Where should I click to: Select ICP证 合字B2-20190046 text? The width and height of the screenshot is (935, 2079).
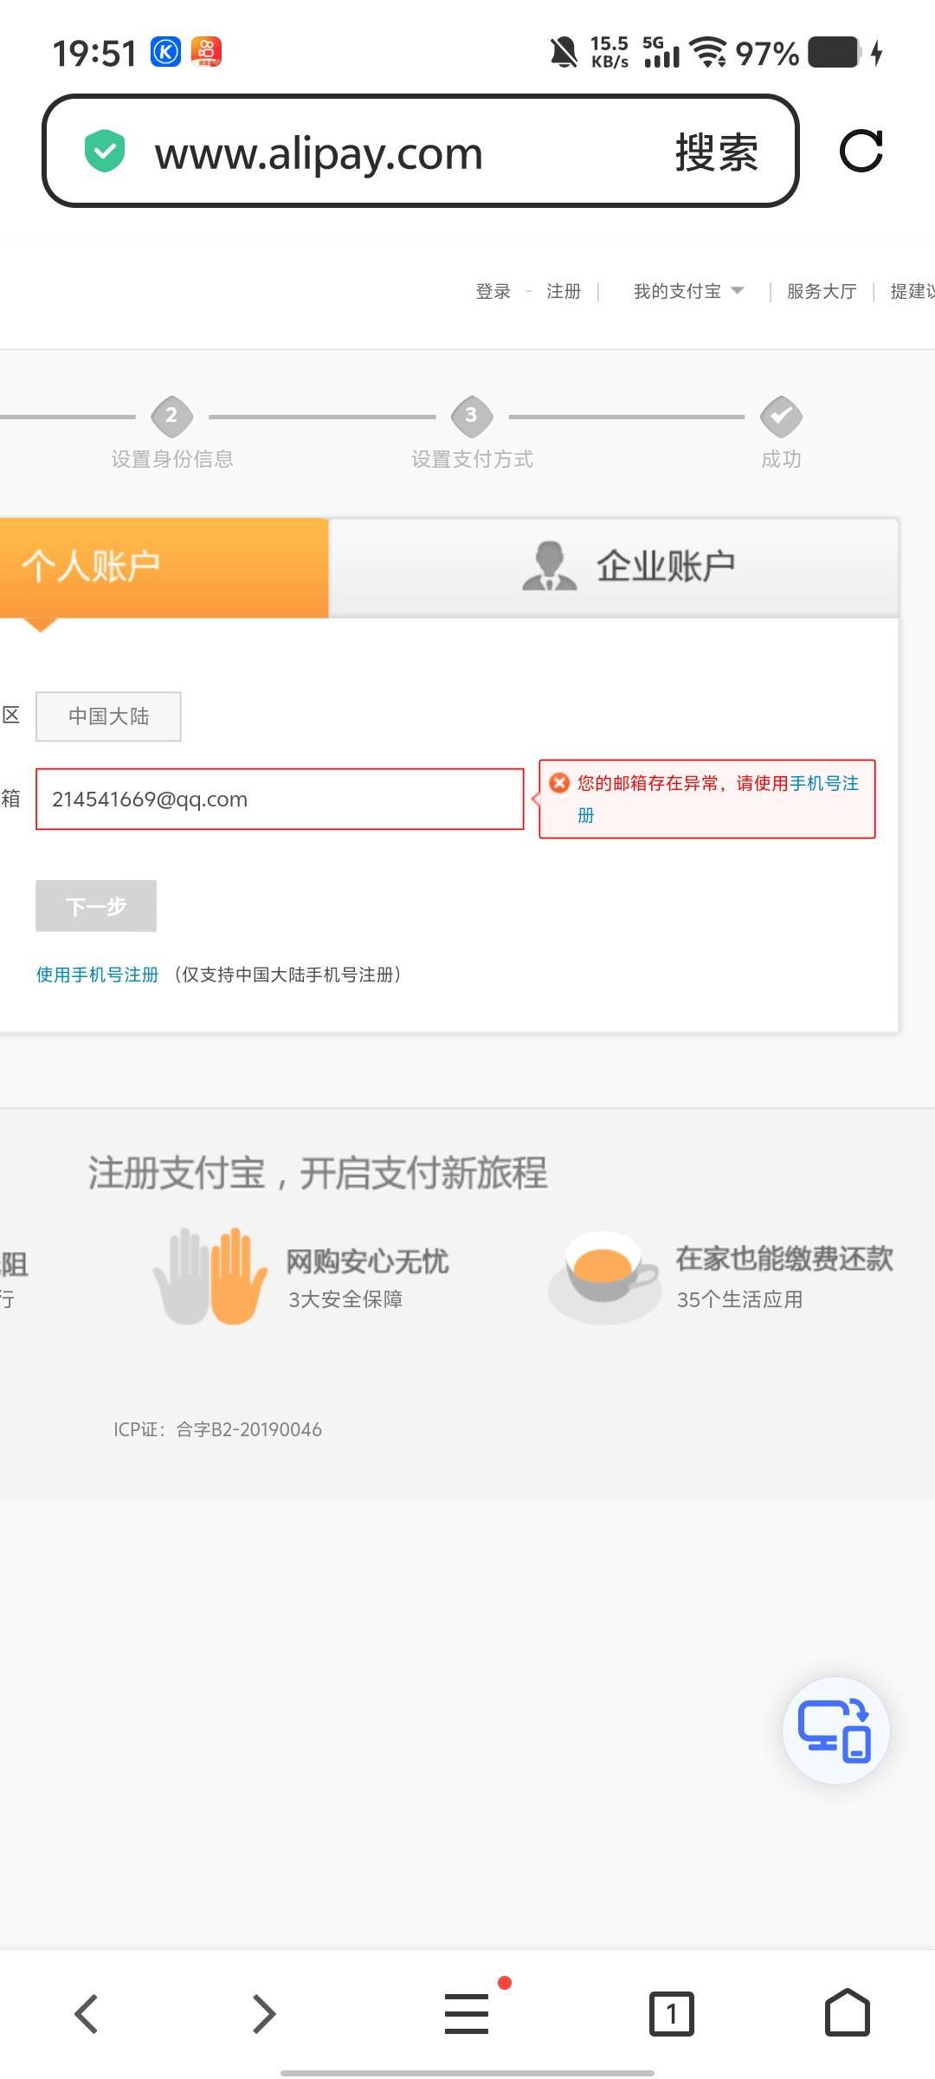[x=217, y=1429]
